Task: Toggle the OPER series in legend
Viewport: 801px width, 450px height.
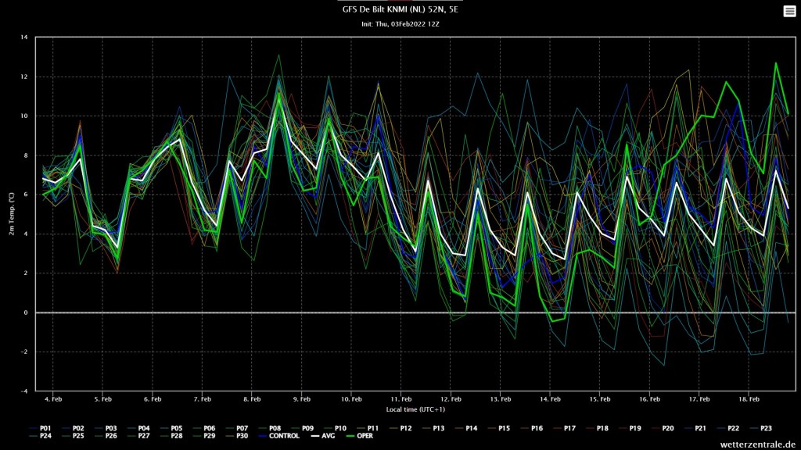Action: 360,436
